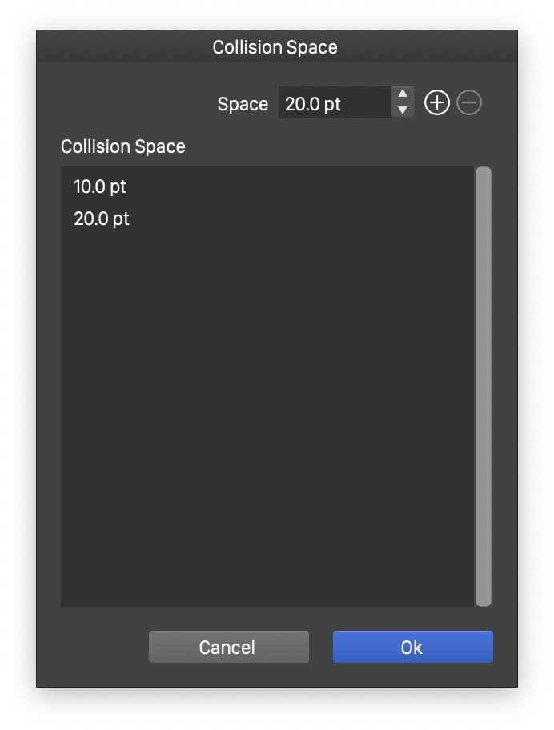Select the 20.0 pt list entry

coord(102,219)
